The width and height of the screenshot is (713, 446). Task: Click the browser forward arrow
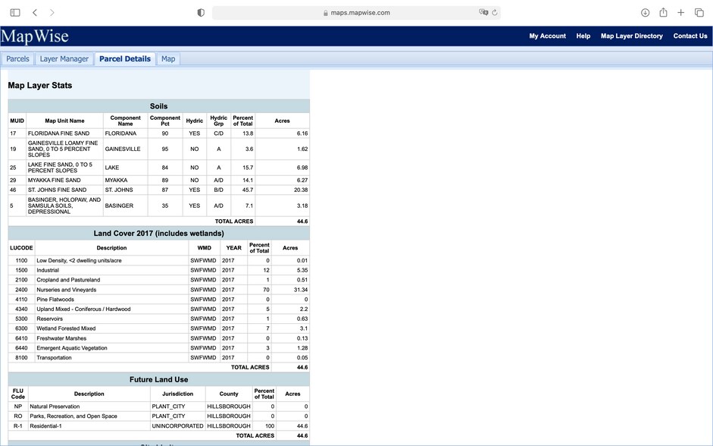point(52,13)
